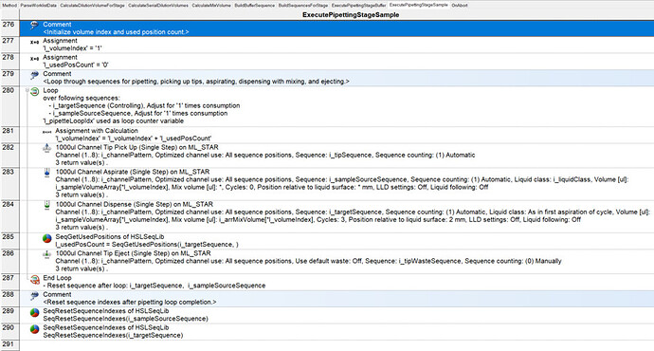This screenshot has width=654, height=351.
Task: Click the Channel Dispense step icon
Action: coord(46,205)
